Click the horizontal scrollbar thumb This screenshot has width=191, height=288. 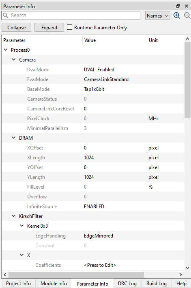[x=76, y=275]
